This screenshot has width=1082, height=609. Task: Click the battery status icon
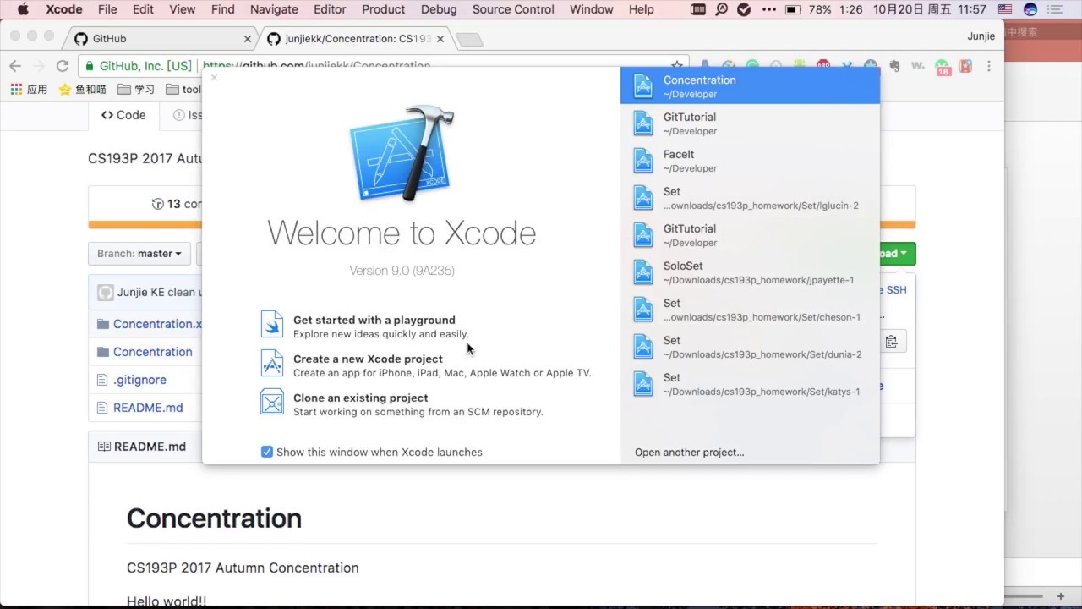792,9
